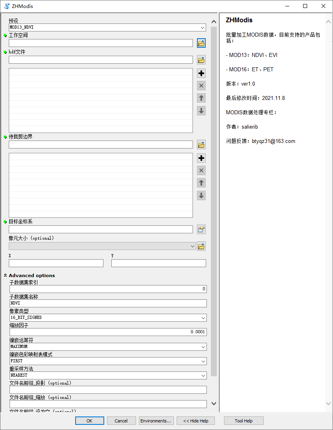Screen dimensions: 333x430
Task: Move the 待裁剪边界 list entry up
Action: coord(201,183)
